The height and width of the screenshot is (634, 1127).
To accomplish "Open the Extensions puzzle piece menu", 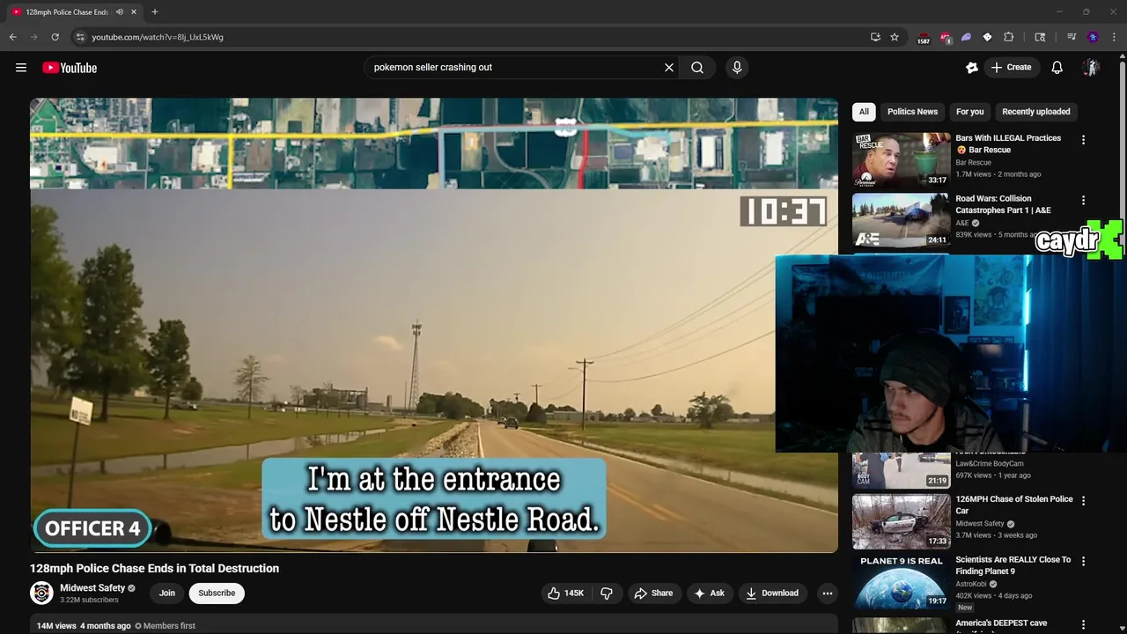I will pos(1008,37).
